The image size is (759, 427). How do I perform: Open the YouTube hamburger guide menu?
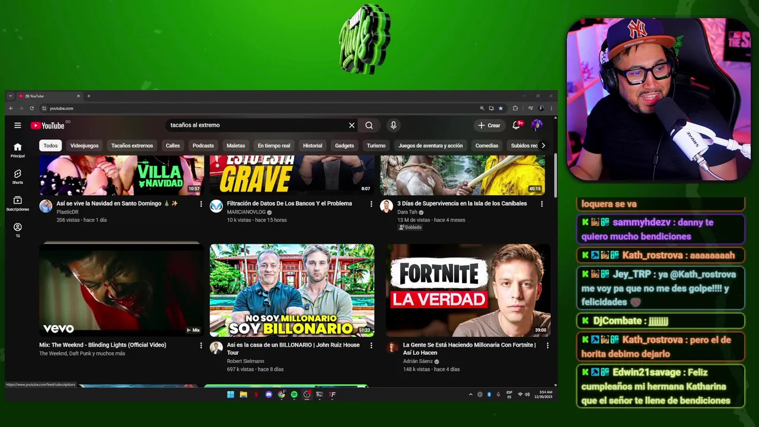point(18,125)
